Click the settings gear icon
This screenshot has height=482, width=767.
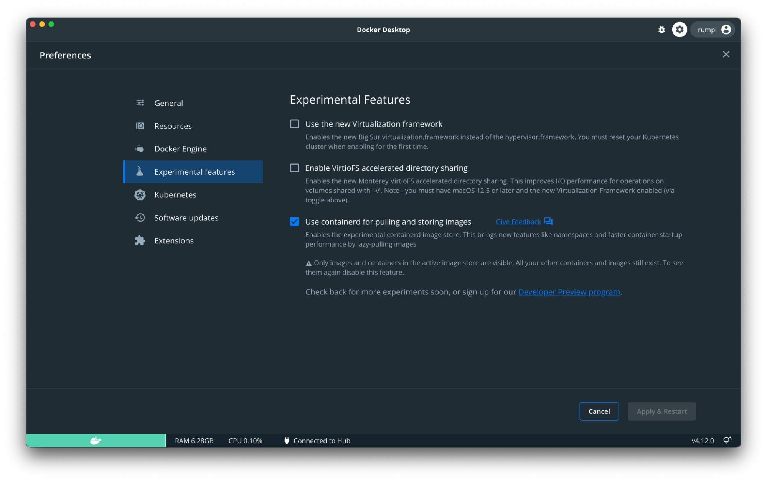click(x=679, y=29)
